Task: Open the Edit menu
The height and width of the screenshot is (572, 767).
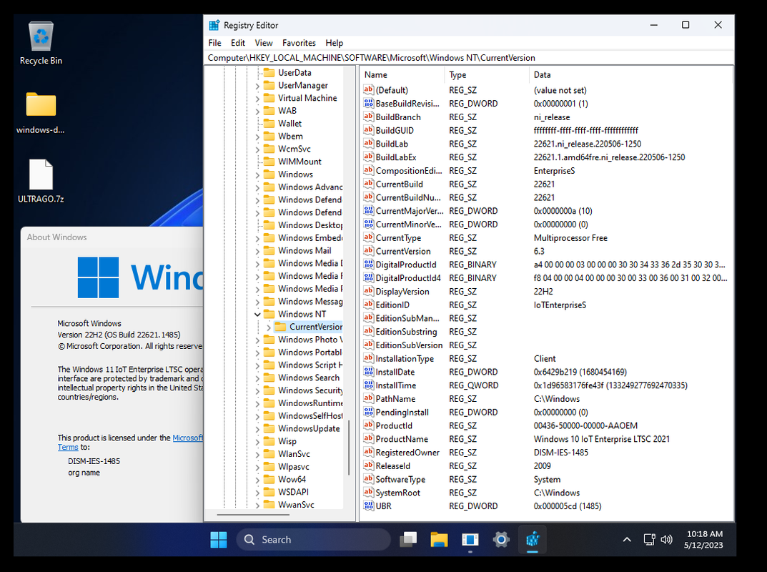Action: (238, 43)
